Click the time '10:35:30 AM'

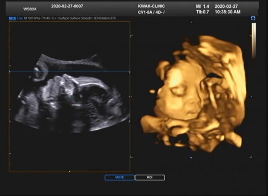click(228, 12)
